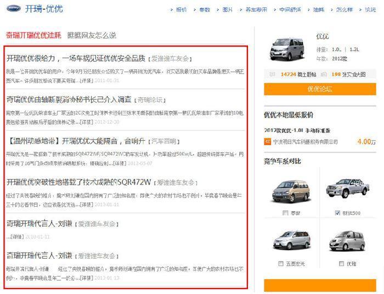Click the 2012款 model year

tap(340, 59)
